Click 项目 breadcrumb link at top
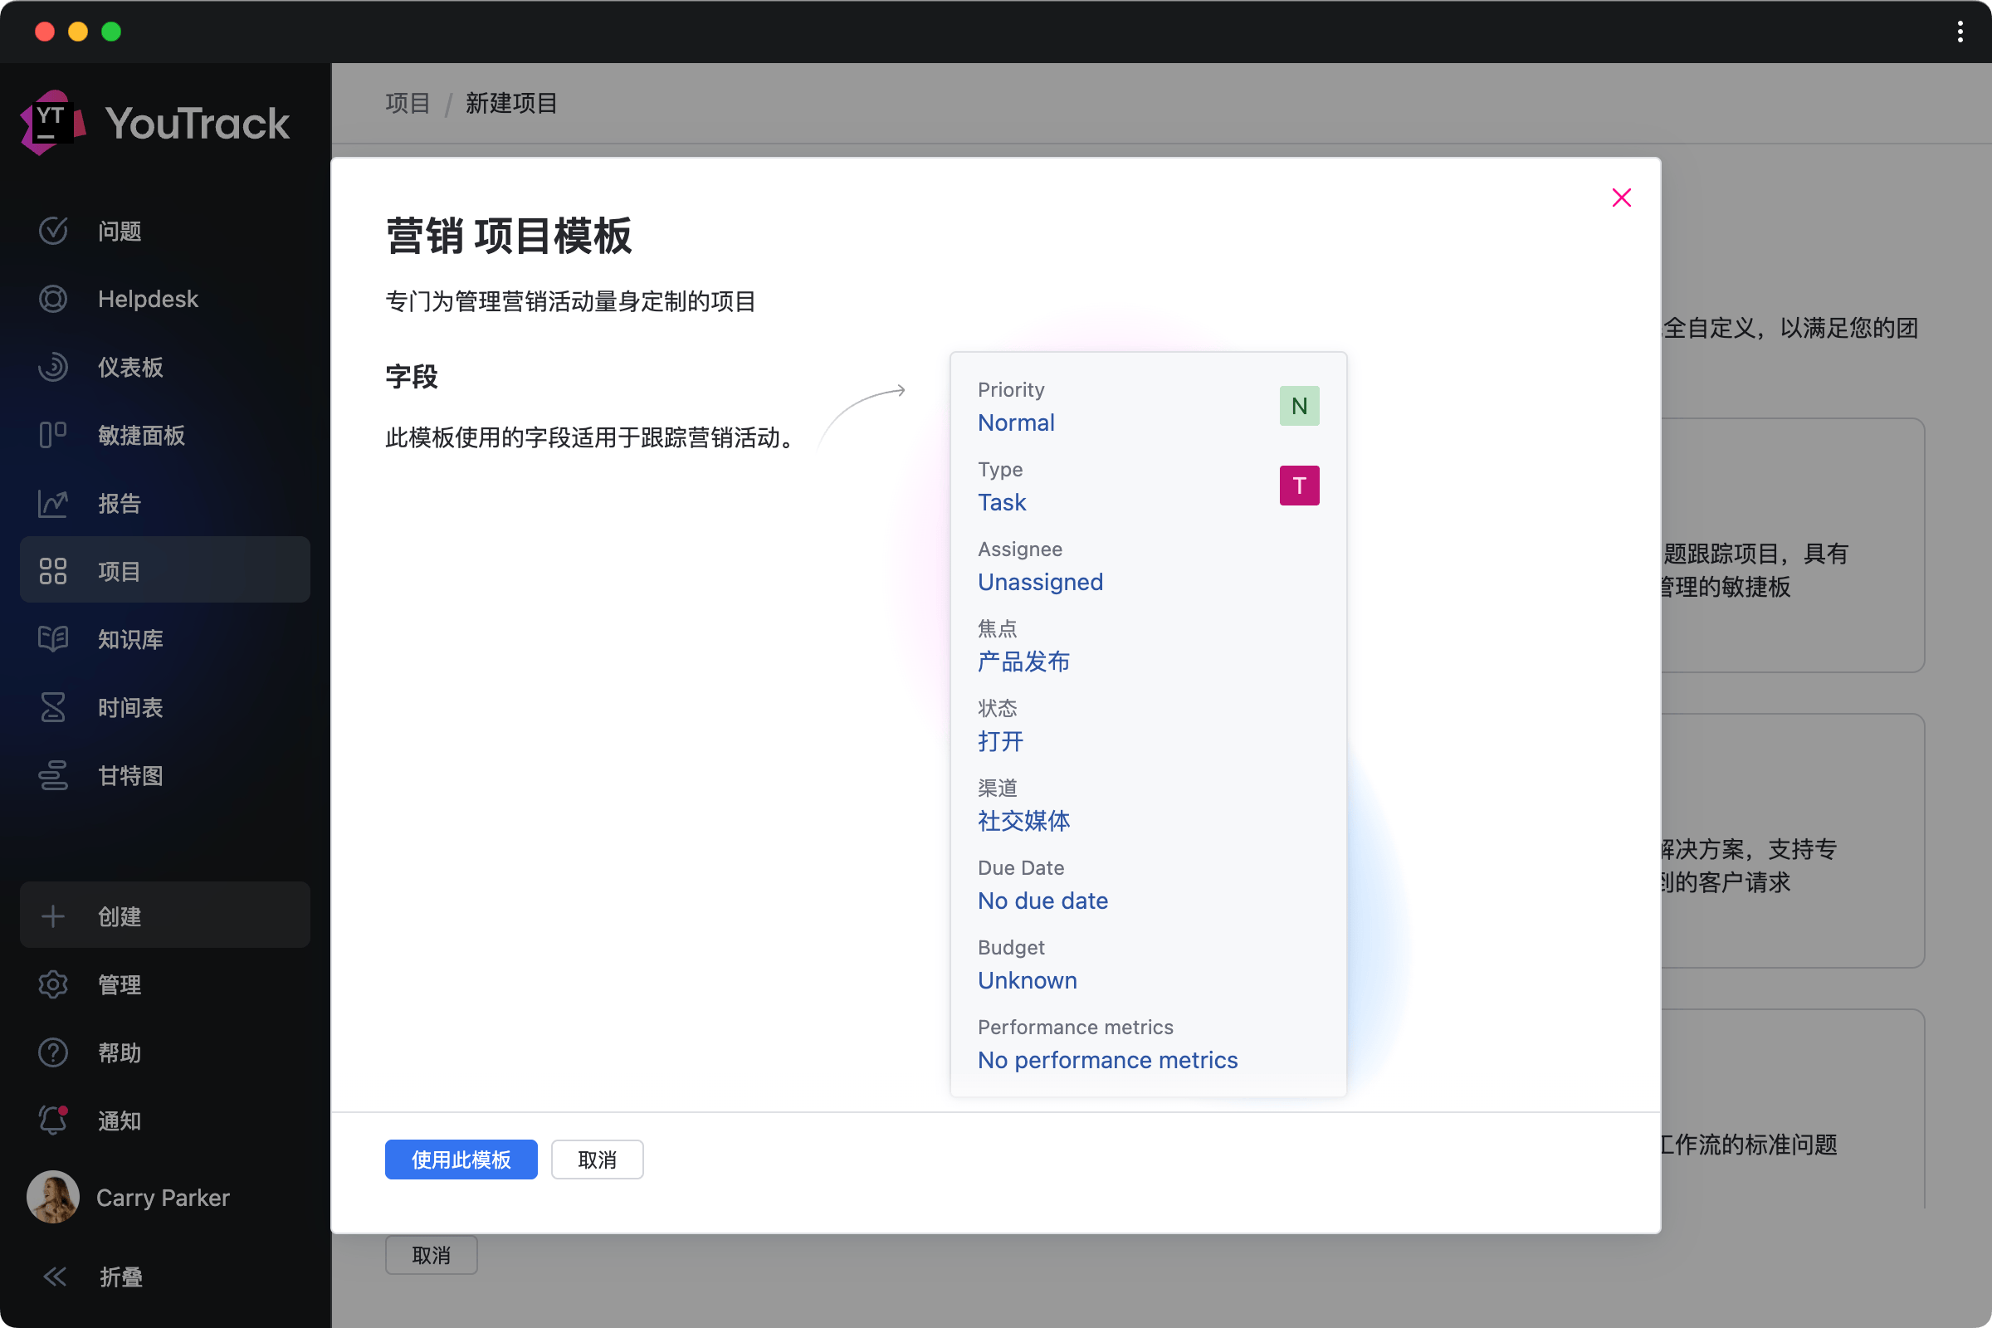The width and height of the screenshot is (1992, 1328). 408,103
